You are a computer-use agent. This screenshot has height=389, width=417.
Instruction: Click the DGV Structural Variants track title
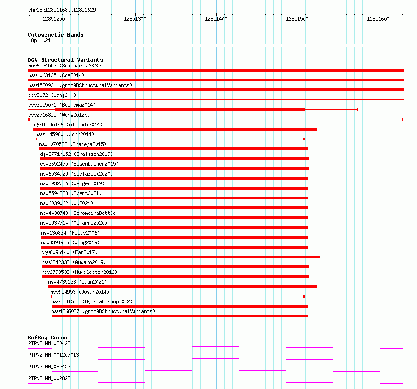[x=66, y=60]
